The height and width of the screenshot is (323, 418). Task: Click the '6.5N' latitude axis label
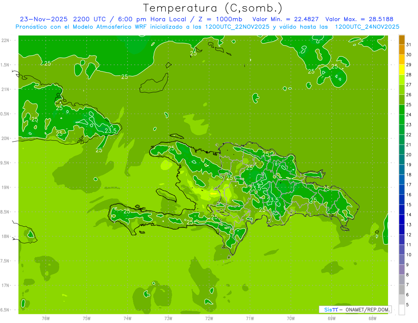click(x=5, y=310)
